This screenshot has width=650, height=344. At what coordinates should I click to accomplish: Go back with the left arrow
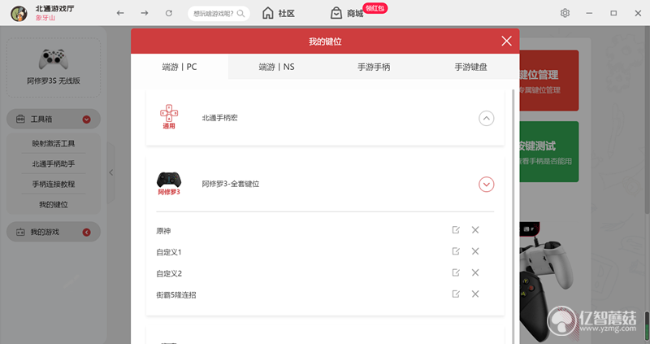pos(120,13)
